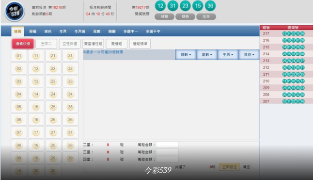Toggle number ball 06 selection
The height and width of the screenshot is (180, 313).
pyautogui.click(x=19, y=119)
